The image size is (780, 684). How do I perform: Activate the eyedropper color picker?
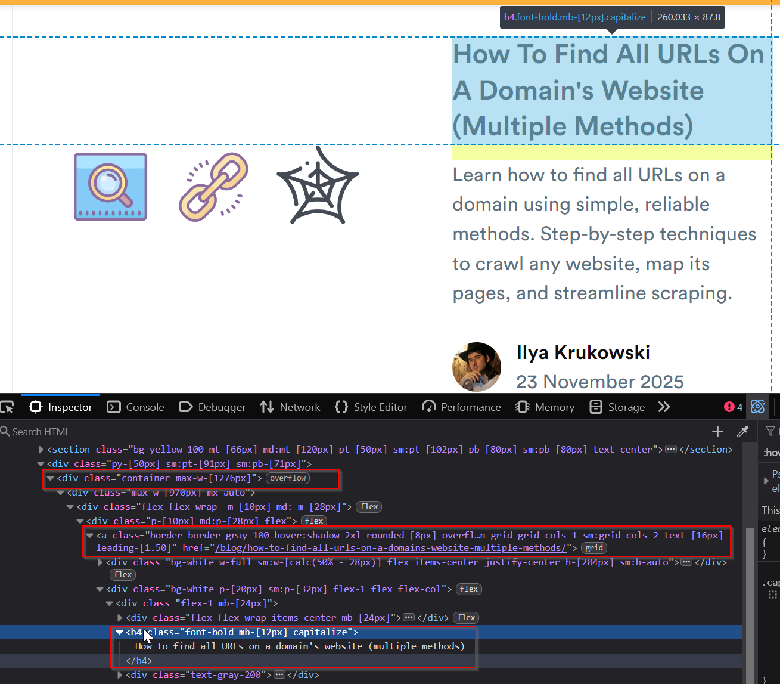pos(743,431)
